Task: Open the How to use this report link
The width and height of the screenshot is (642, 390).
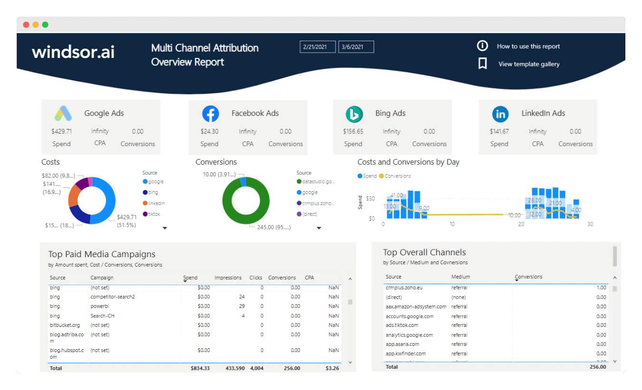Action: pyautogui.click(x=528, y=46)
